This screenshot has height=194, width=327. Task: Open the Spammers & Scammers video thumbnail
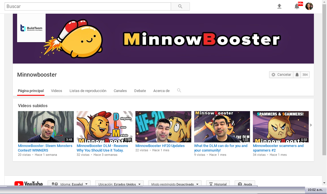coord(281,127)
